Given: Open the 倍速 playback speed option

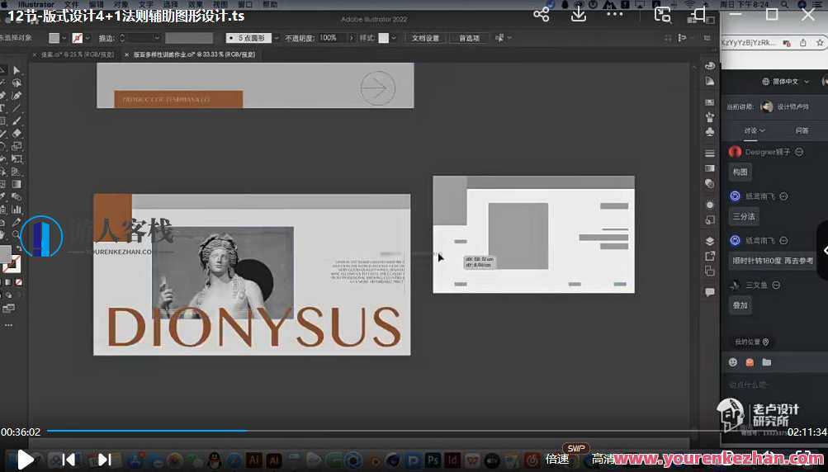Looking at the screenshot, I should (557, 459).
